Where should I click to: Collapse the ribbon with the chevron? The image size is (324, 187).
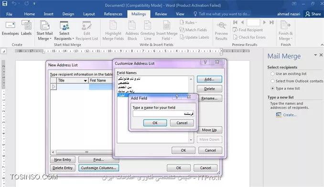322,44
